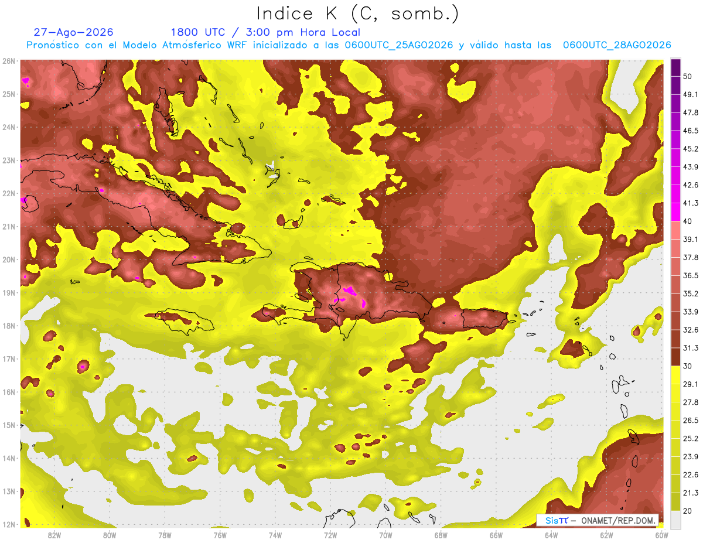Select the dark purple swatch above 50
This screenshot has width=703, height=543.
pyautogui.click(x=675, y=67)
